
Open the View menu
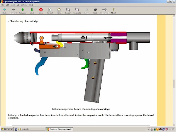coord(13,5)
